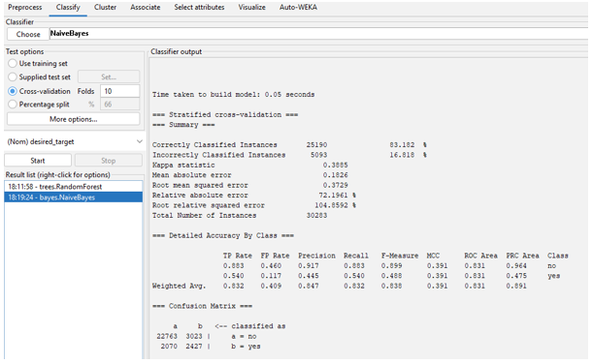
Task: Click the Kappa statistic line
Action: 250,165
